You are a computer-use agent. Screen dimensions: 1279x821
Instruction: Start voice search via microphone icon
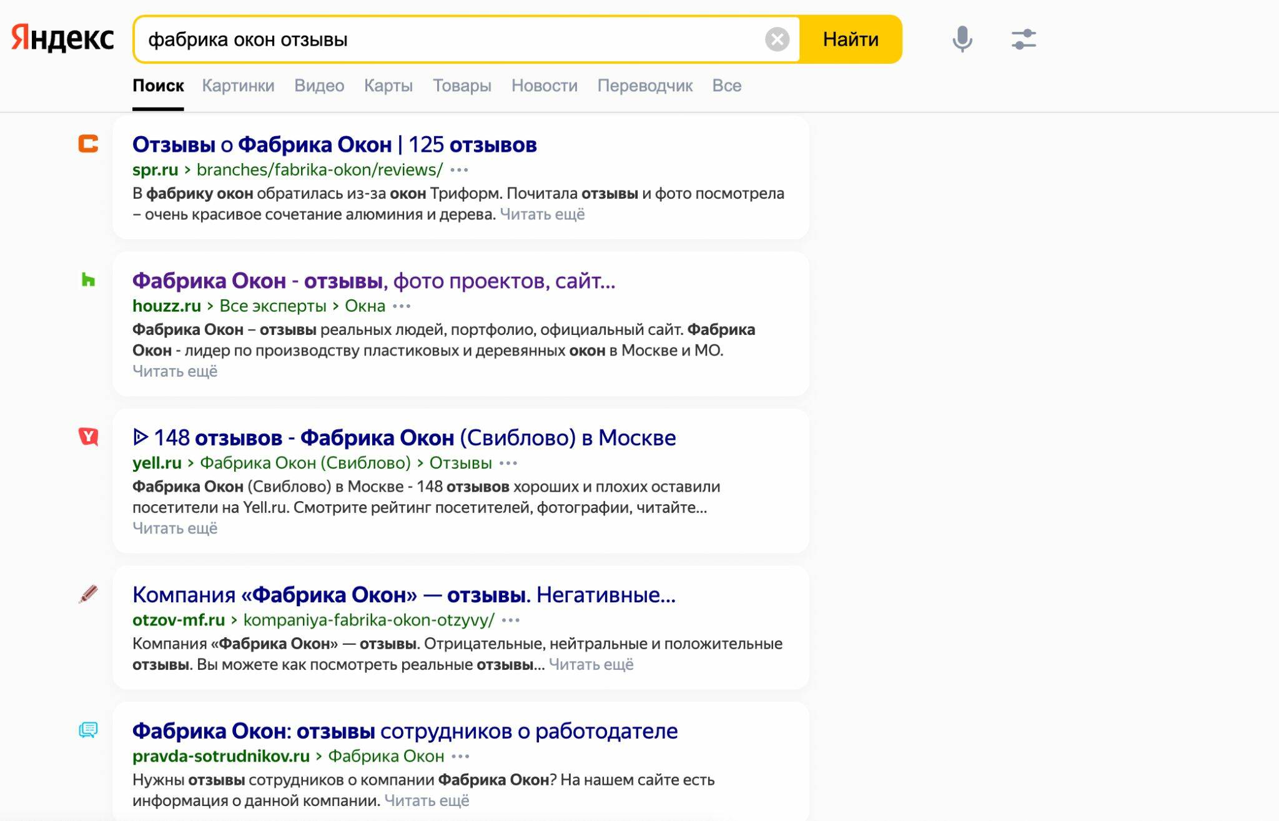(962, 39)
